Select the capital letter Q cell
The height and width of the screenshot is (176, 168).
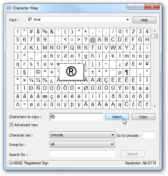pyautogui.click(x=72, y=48)
